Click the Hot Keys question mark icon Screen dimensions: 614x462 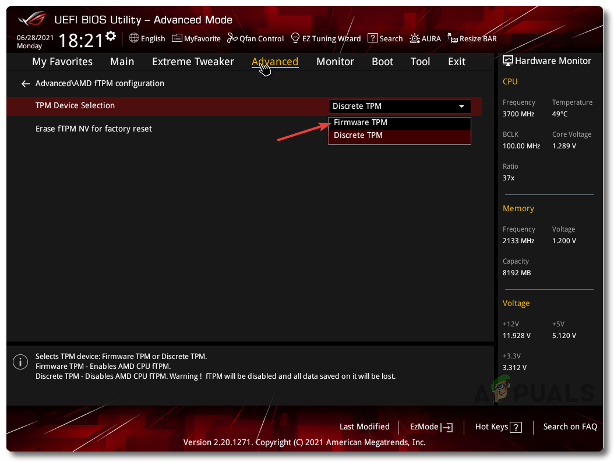point(516,428)
